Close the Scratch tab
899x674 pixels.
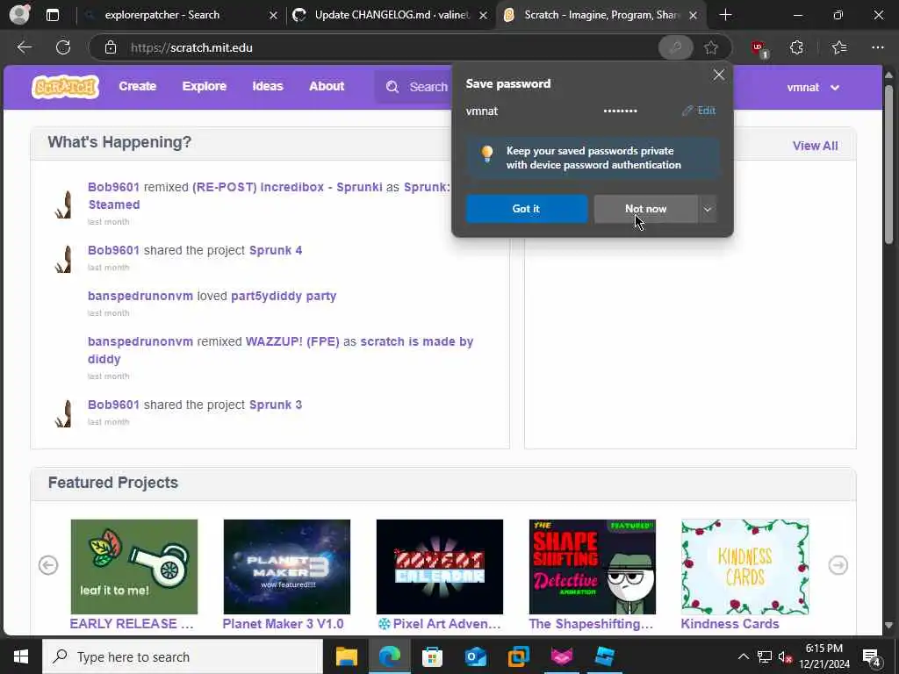click(x=694, y=16)
